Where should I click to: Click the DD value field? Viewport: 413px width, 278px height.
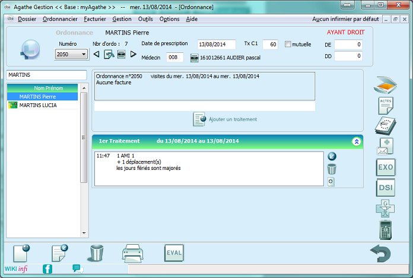[x=348, y=56]
